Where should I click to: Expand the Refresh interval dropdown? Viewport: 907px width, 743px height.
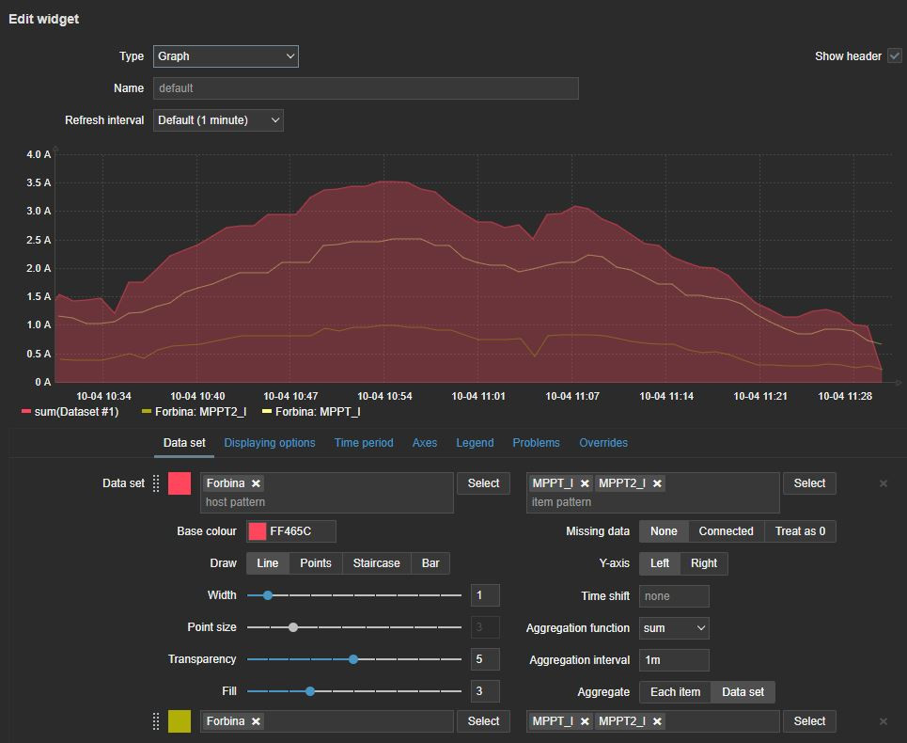coord(218,120)
